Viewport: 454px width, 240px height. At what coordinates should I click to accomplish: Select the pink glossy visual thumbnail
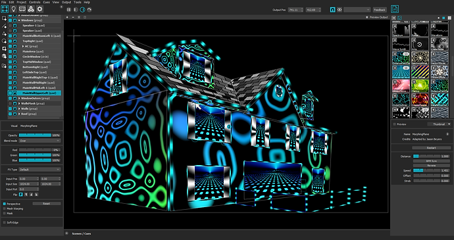(401, 85)
